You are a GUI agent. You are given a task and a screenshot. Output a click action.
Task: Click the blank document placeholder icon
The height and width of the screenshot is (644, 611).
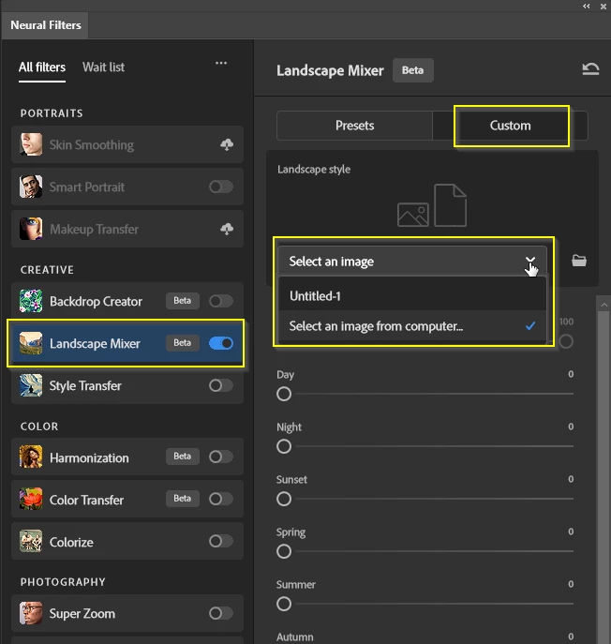(x=451, y=205)
